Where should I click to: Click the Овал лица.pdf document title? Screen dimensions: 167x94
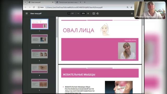coord(36,13)
